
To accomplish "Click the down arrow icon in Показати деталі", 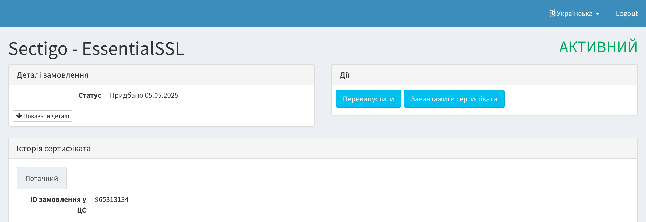I will click(19, 116).
